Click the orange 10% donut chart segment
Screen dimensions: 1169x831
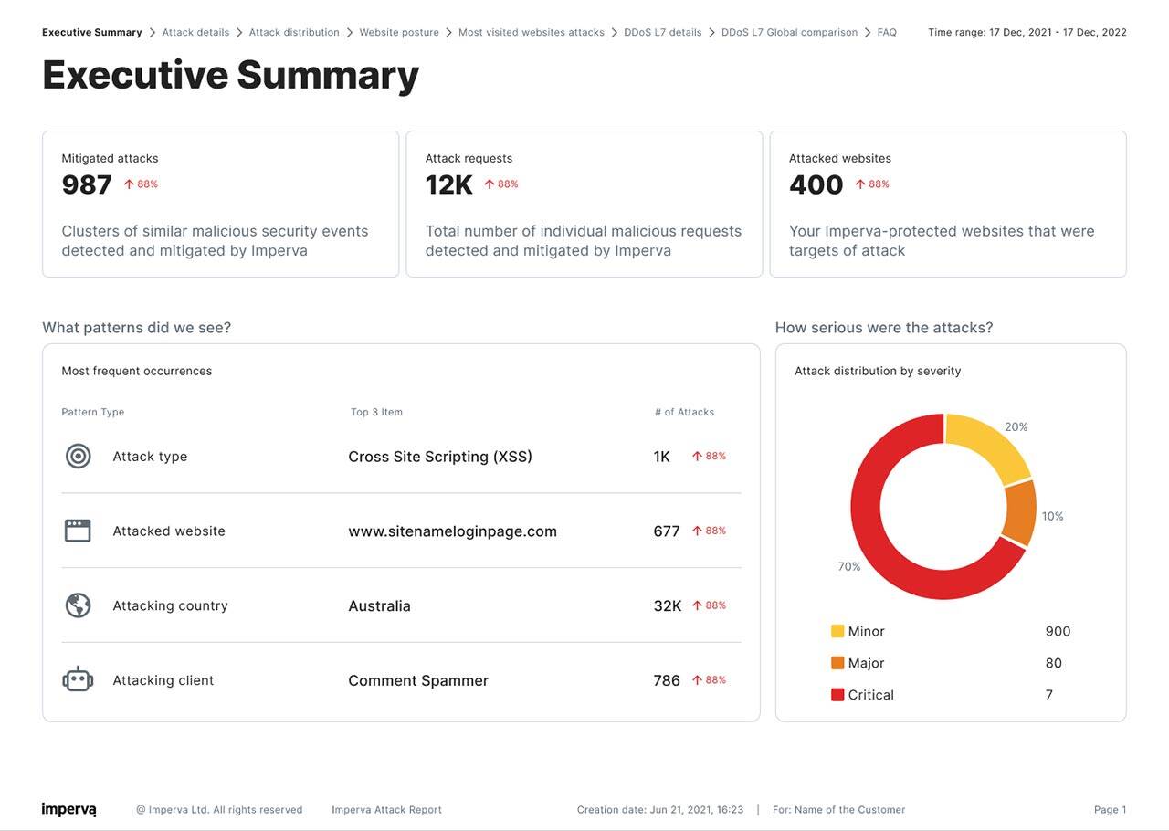point(1022,512)
